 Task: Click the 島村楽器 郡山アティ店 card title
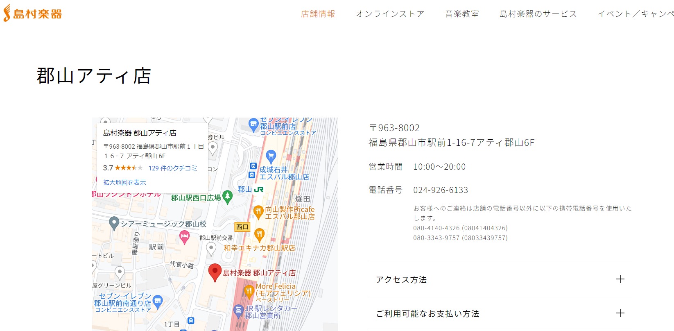140,133
